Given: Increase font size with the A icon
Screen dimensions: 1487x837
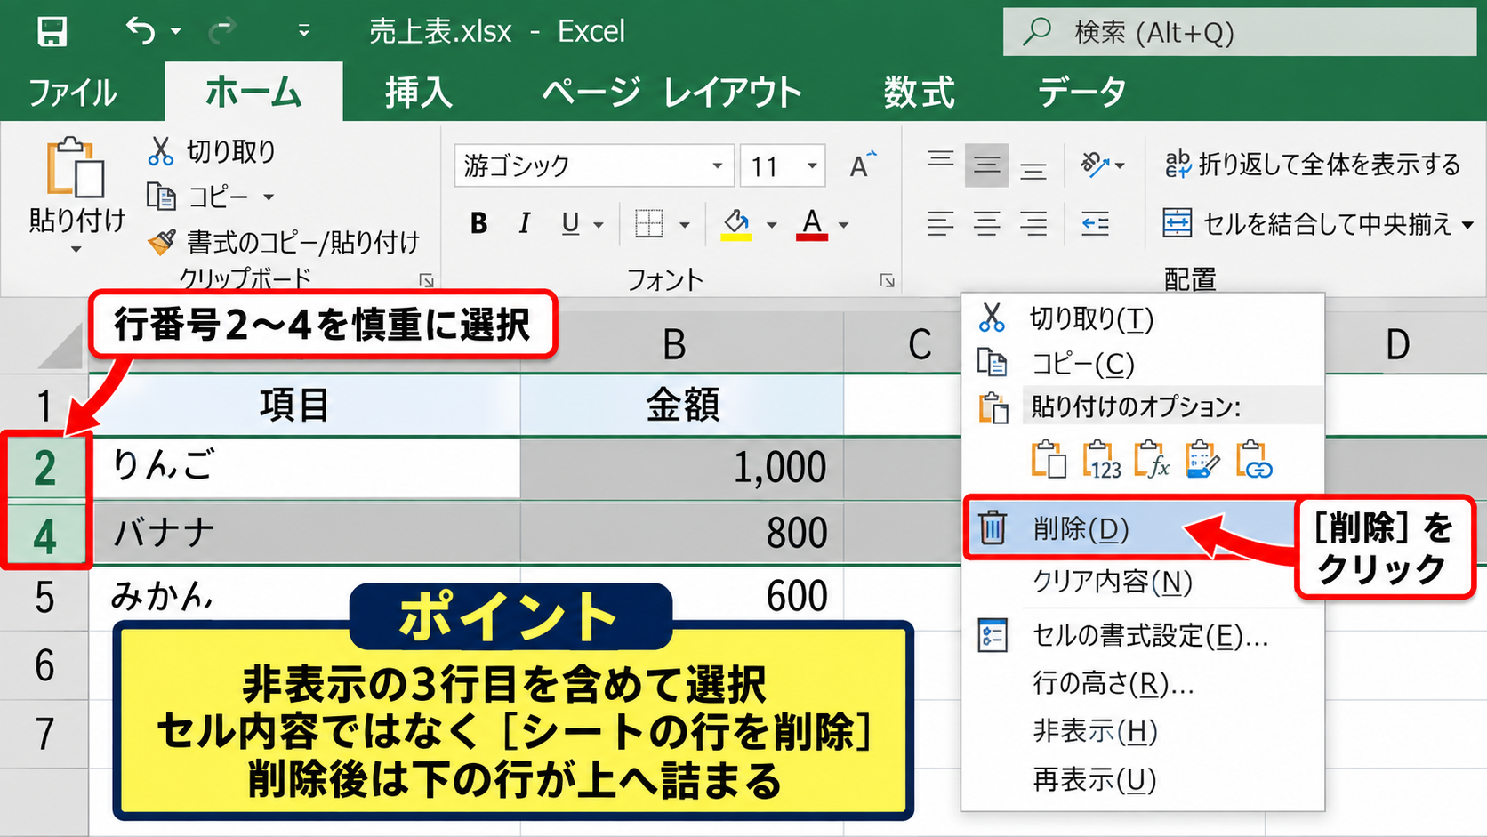Looking at the screenshot, I should [x=862, y=165].
